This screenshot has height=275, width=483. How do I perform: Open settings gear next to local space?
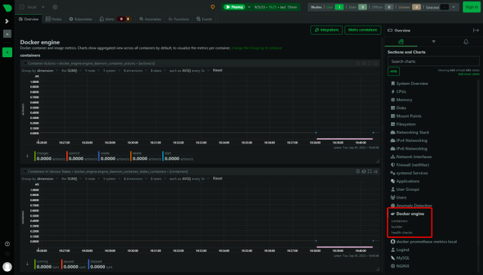tap(55, 7)
